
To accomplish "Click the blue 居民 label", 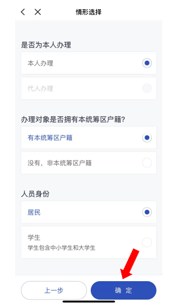I will pyautogui.click(x=34, y=212).
